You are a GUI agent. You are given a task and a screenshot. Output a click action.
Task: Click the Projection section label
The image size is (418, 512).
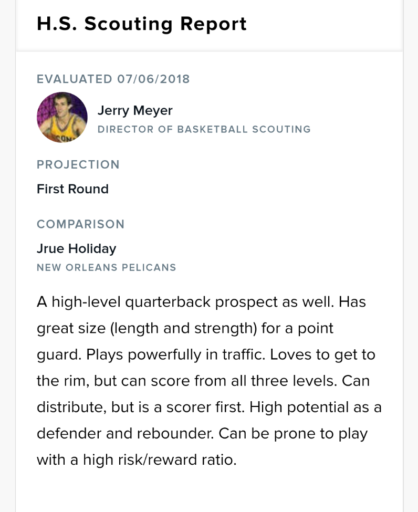78,164
